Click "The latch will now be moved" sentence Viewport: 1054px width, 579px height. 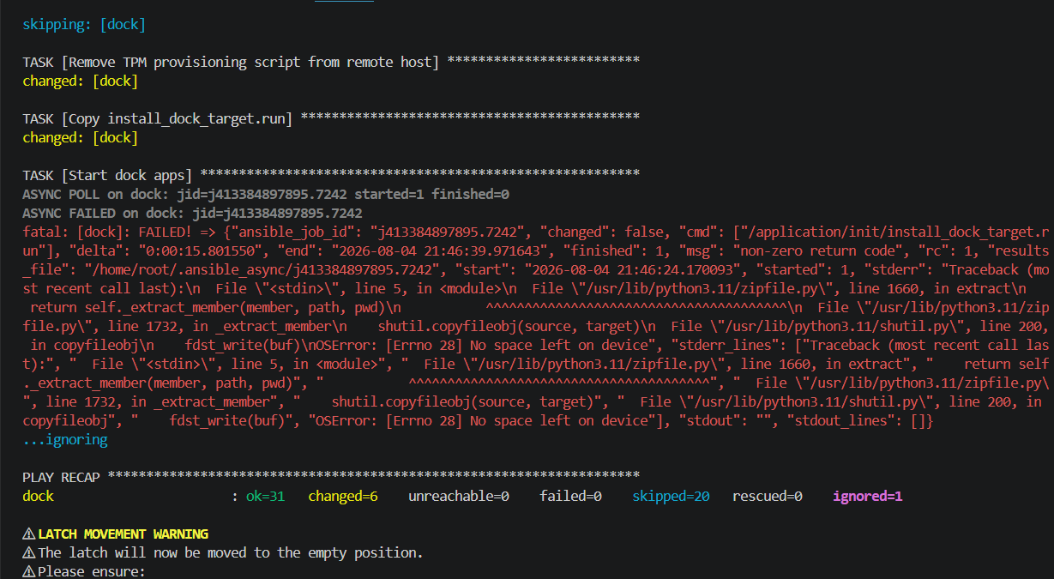click(230, 552)
